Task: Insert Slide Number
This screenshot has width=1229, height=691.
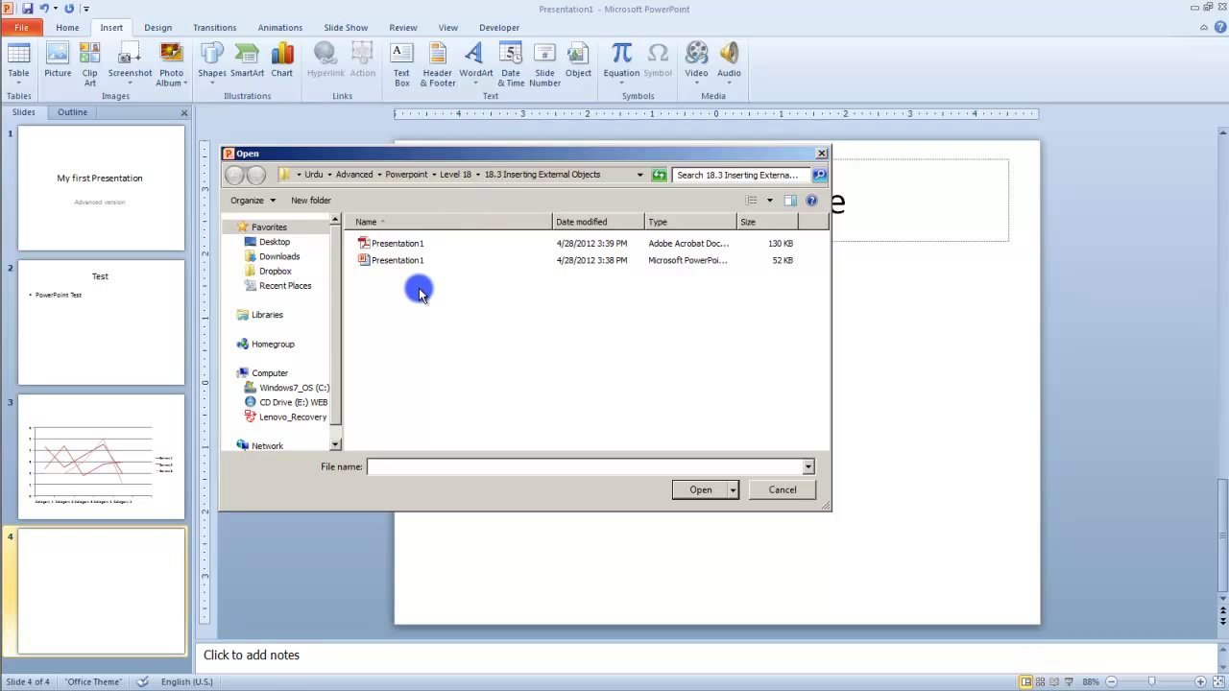Action: (544, 63)
